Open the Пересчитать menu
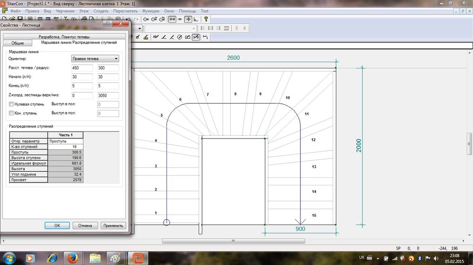The image size is (473, 265). tap(125, 10)
